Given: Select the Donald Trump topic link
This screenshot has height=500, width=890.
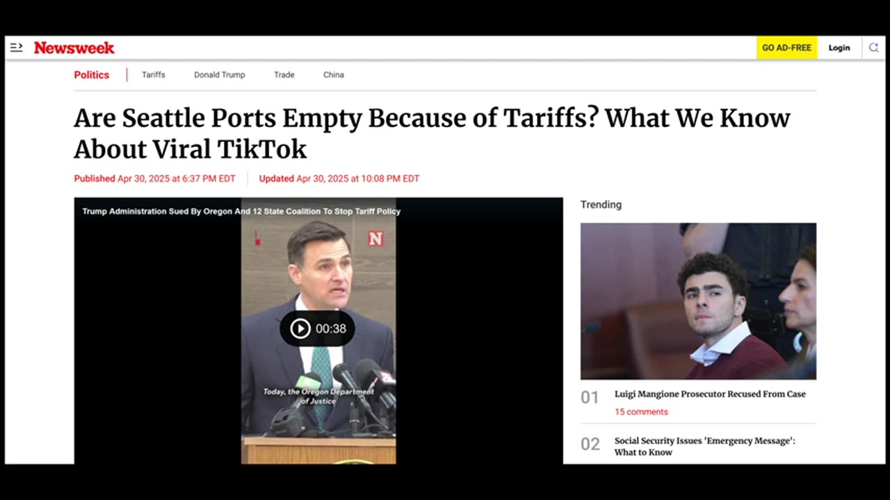Looking at the screenshot, I should click(220, 75).
